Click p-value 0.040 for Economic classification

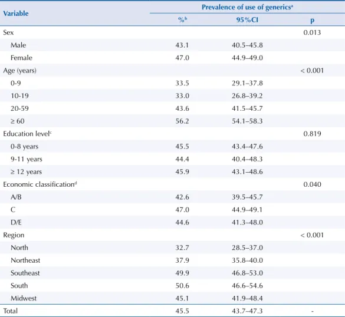pos(312,184)
